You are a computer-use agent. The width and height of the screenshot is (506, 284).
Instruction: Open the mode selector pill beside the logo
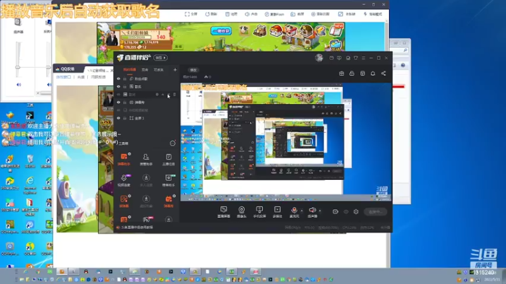pos(161,57)
